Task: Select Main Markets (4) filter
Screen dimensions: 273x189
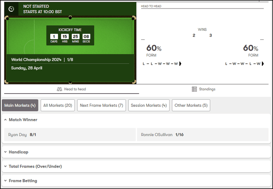Action: 20,105
